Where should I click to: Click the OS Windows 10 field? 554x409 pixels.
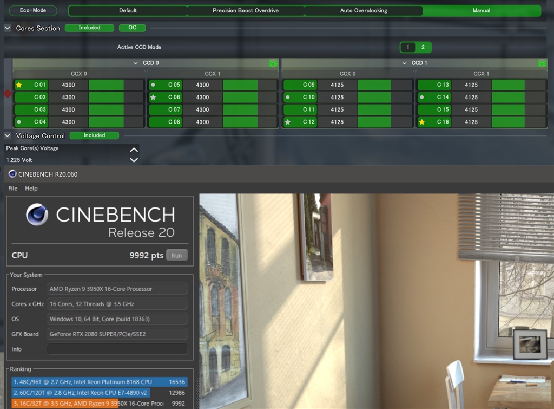pyautogui.click(x=117, y=319)
